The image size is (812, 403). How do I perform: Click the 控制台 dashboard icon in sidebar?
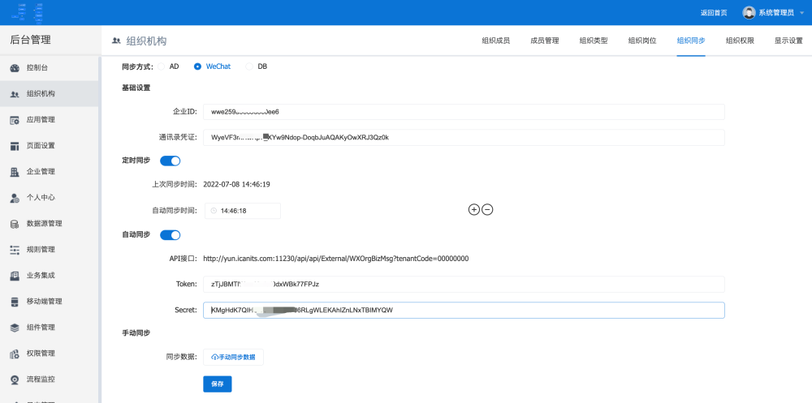(x=15, y=68)
